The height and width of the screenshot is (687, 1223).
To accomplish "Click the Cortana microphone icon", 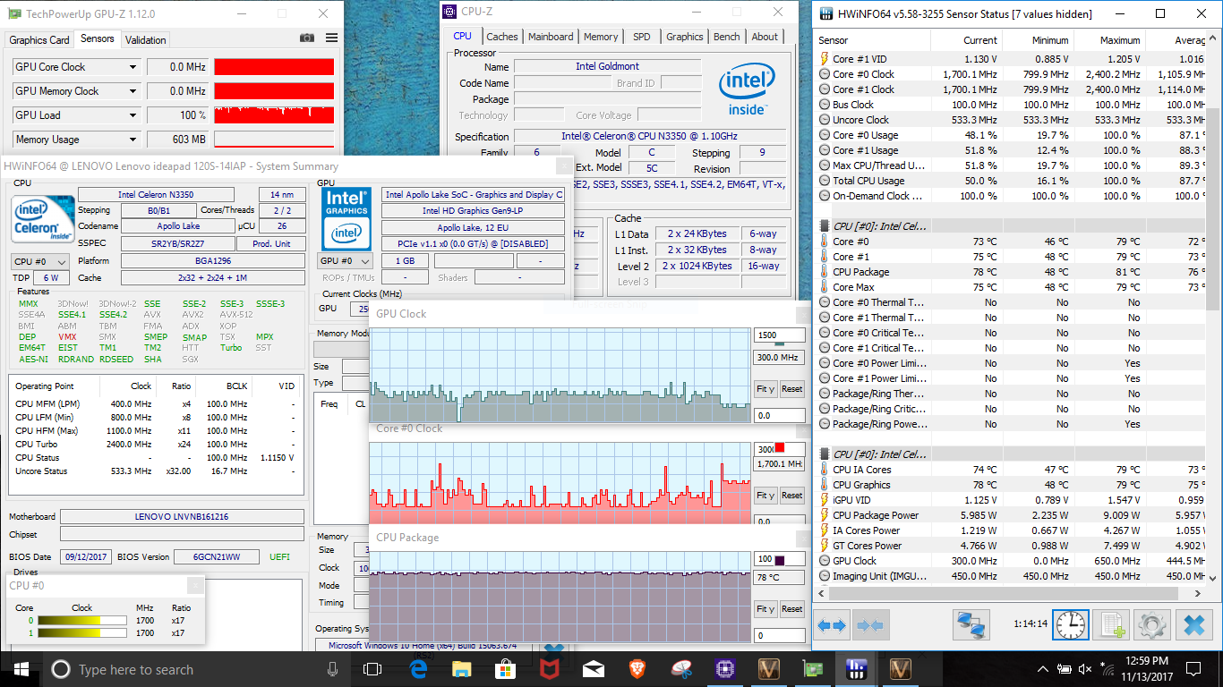I will (333, 669).
